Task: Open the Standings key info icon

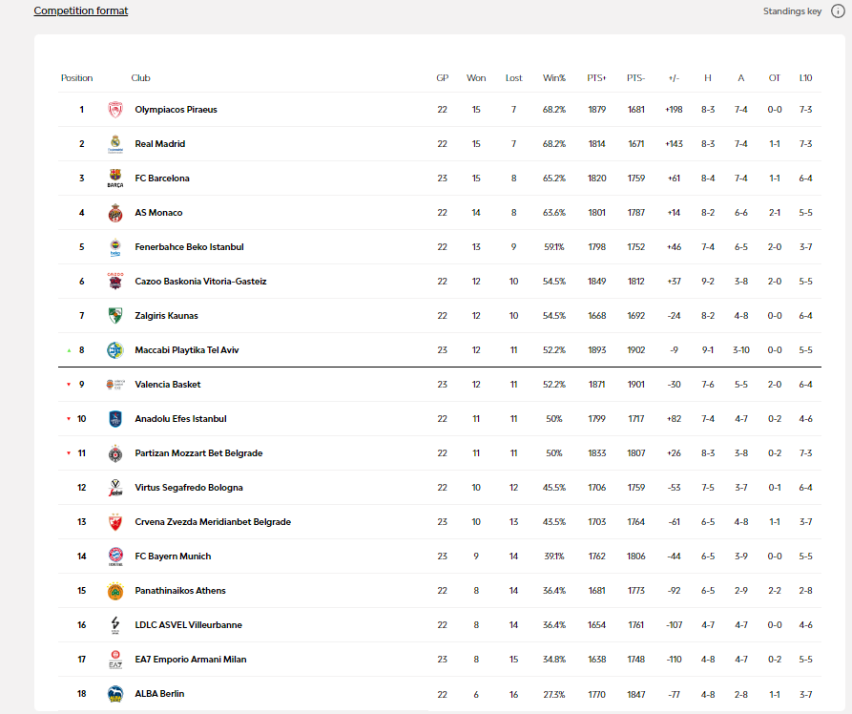Action: point(838,11)
